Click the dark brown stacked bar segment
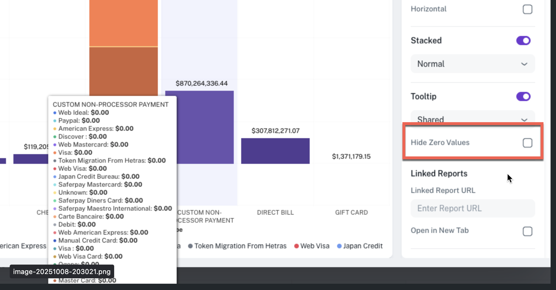 pyautogui.click(x=123, y=71)
